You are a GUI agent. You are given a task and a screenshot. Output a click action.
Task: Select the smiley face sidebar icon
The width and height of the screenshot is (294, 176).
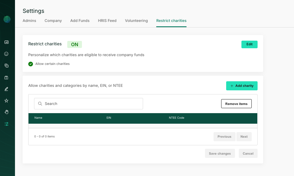(6, 54)
